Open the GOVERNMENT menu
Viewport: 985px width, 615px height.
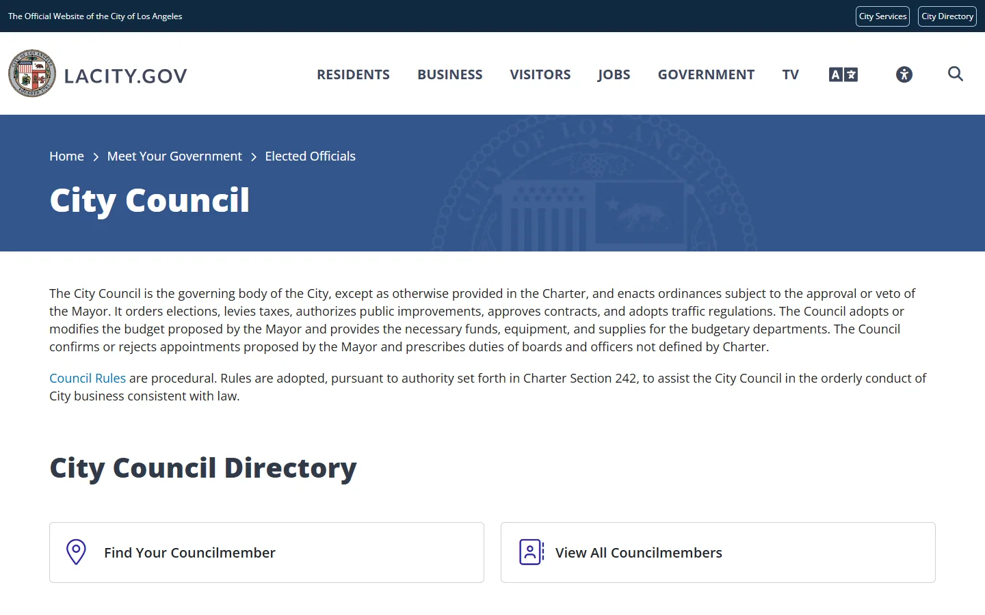click(x=706, y=74)
